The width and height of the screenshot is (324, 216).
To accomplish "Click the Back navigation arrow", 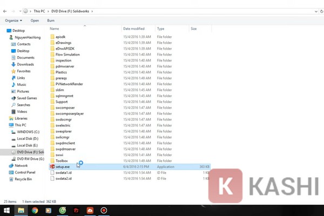I will 5,11.
